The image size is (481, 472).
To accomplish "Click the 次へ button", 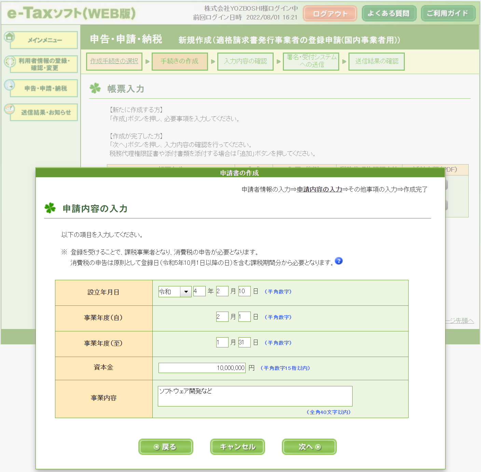I will coord(309,447).
